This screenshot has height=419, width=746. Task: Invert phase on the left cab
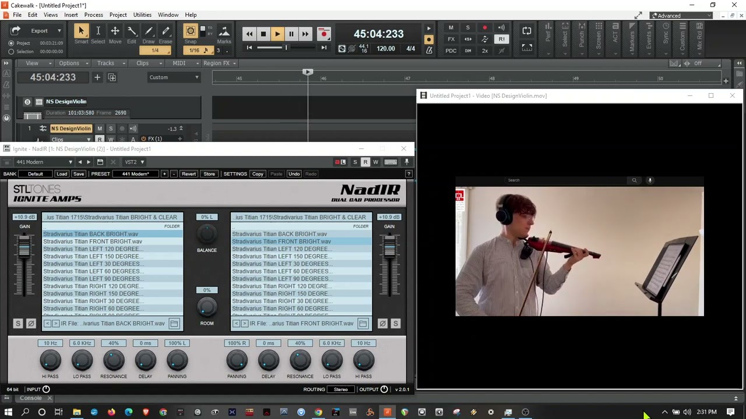31,324
